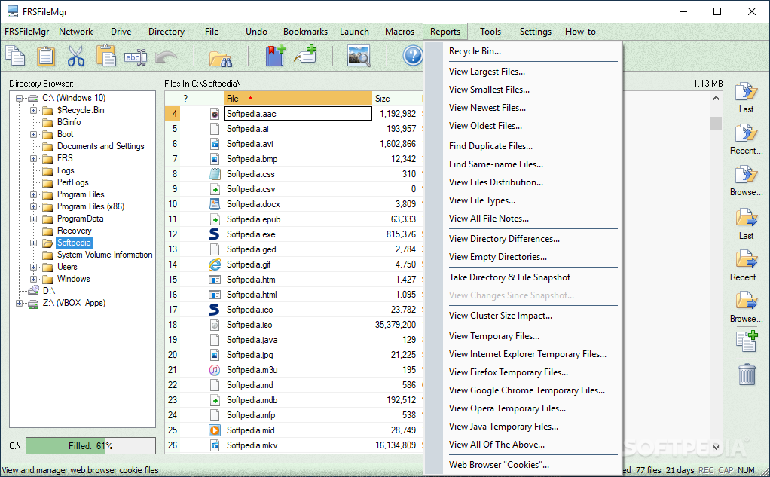Click the Softpedia.exe file icon
Image resolution: width=770 pixels, height=477 pixels.
click(214, 234)
